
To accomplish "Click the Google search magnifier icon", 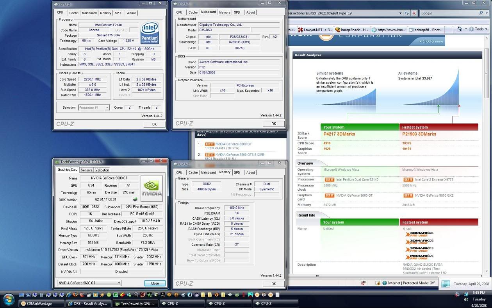I will [x=481, y=13].
